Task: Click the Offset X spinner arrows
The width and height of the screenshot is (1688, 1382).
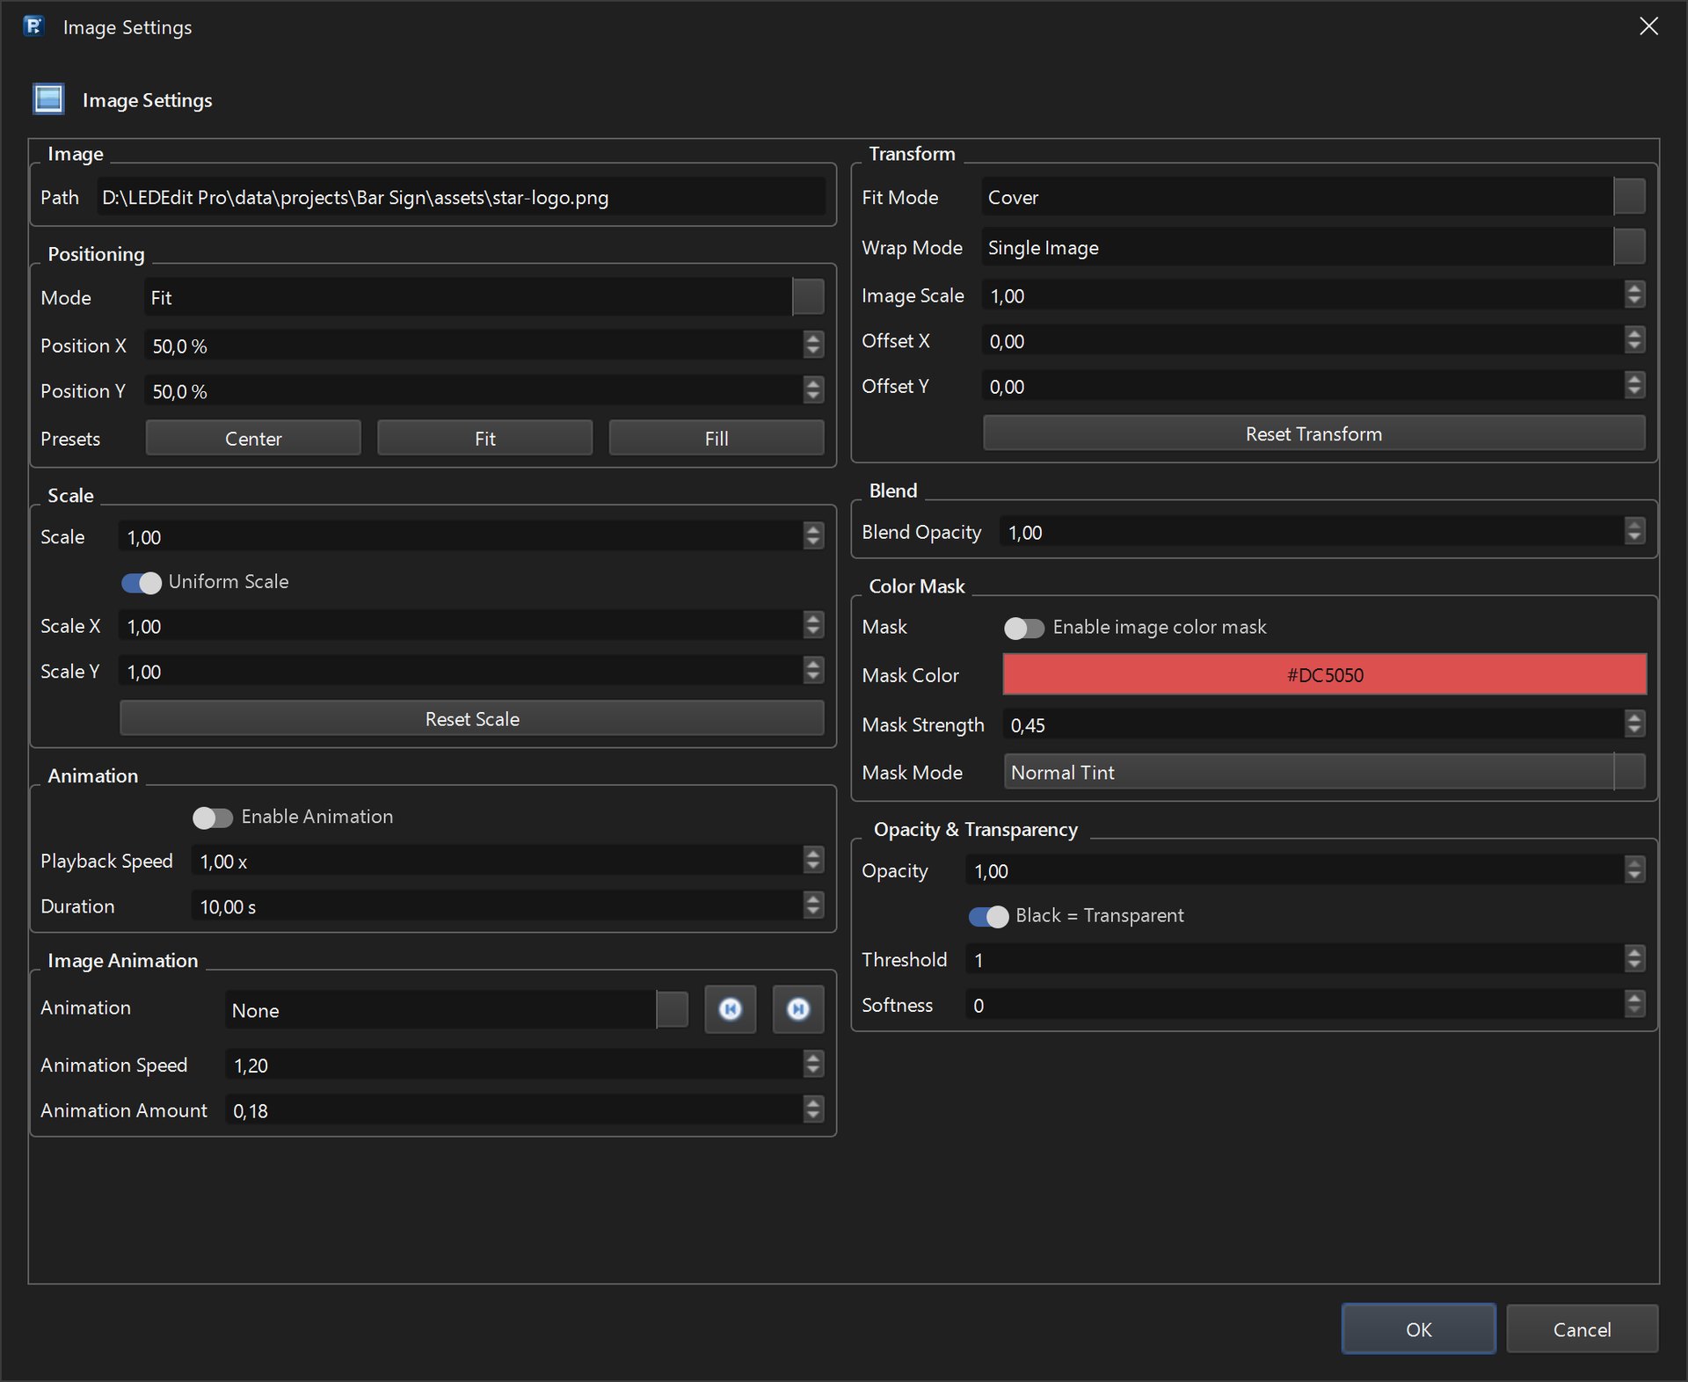Action: point(1634,340)
